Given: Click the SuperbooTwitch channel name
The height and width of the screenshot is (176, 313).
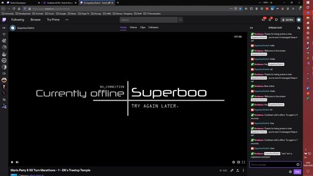Looking at the screenshot, I should tap(26, 28).
